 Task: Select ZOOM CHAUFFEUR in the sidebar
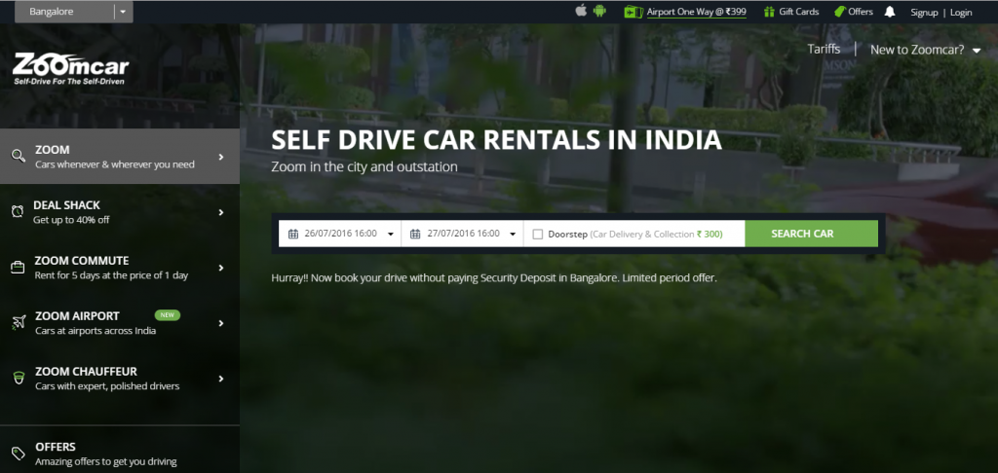[x=120, y=379]
